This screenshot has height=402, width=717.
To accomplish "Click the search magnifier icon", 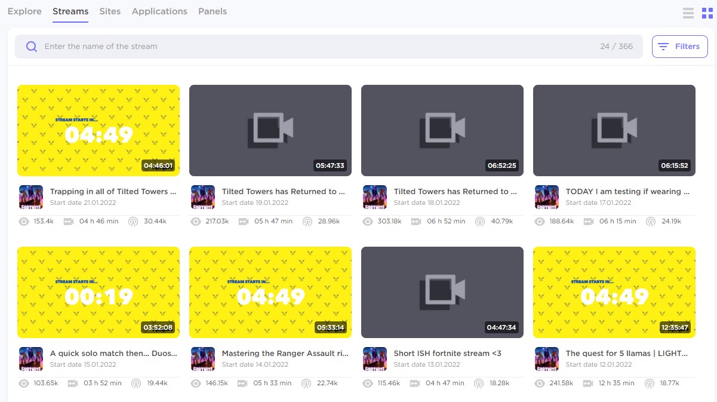I will (32, 47).
